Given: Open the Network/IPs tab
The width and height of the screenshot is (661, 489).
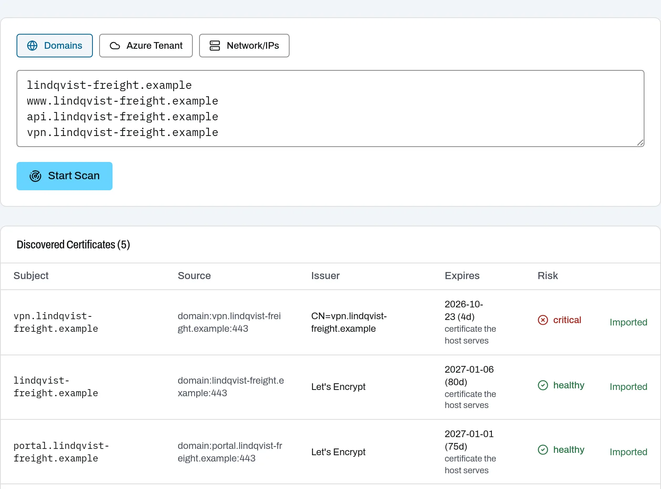Looking at the screenshot, I should pos(244,46).
